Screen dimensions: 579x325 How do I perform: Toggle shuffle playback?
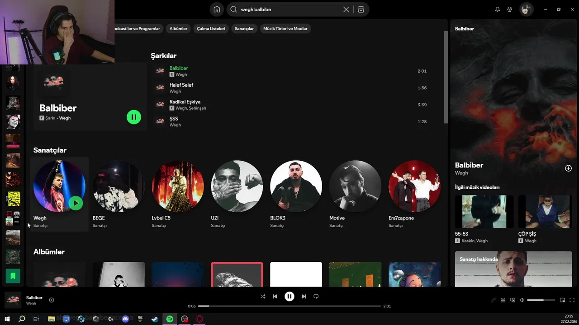click(263, 297)
